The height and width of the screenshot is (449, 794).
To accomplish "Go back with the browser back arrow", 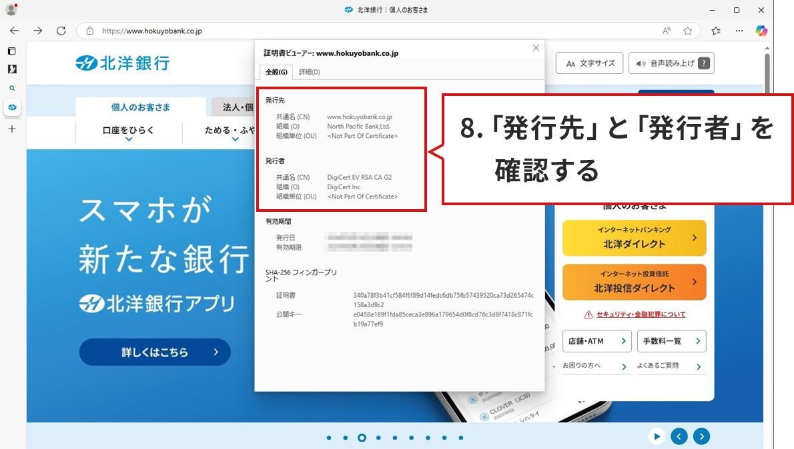I will point(14,31).
